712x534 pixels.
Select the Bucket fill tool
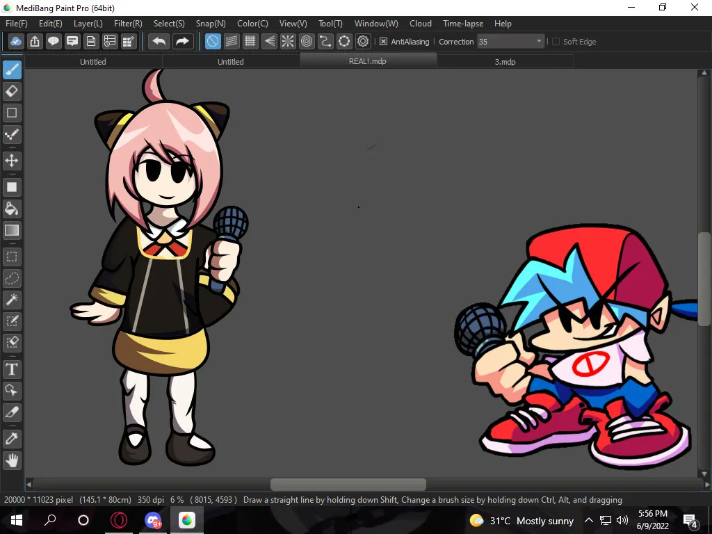pyautogui.click(x=12, y=209)
